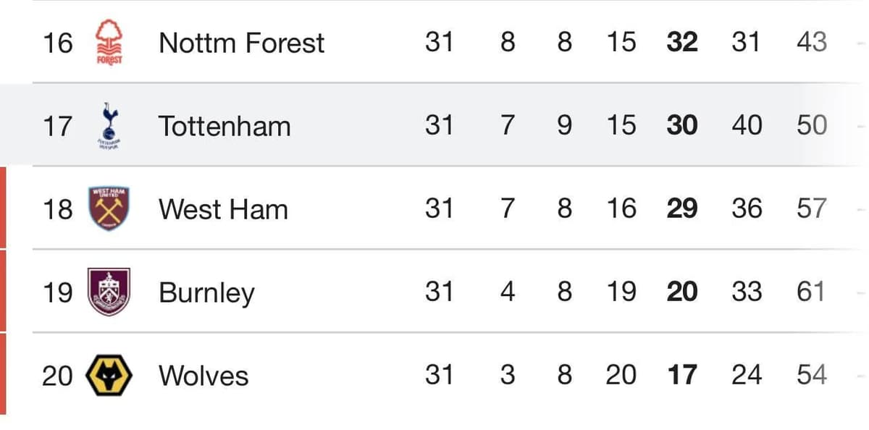Click Tottenham's bold 30 points value
The width and height of the screenshot is (869, 430).
coord(682,126)
